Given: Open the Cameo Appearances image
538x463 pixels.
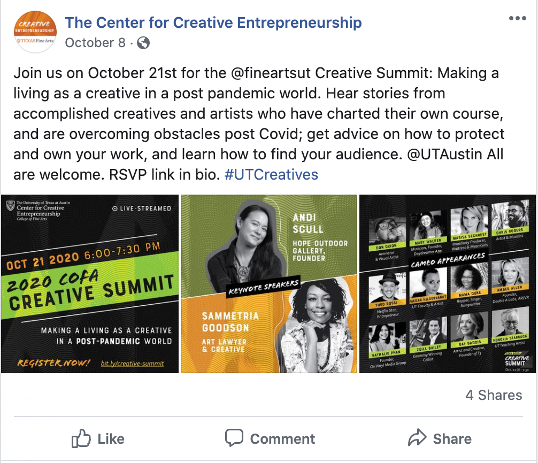Looking at the screenshot, I should tap(448, 284).
